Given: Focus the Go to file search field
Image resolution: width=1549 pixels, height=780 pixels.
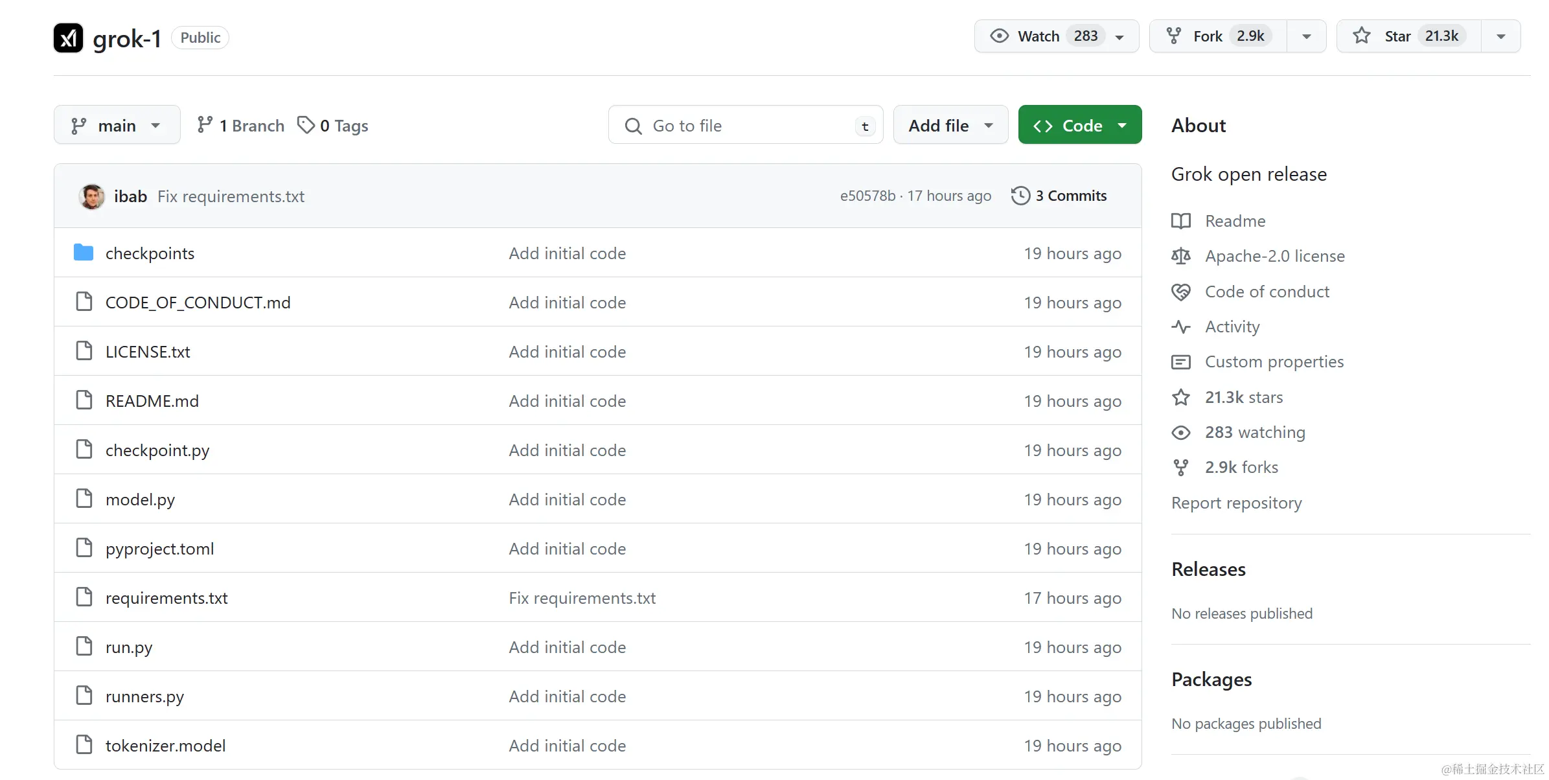Looking at the screenshot, I should click(x=745, y=125).
